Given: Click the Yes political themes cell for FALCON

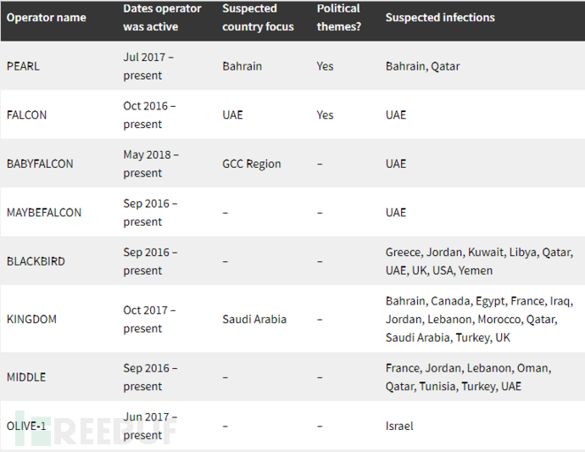Looking at the screenshot, I should (325, 115).
